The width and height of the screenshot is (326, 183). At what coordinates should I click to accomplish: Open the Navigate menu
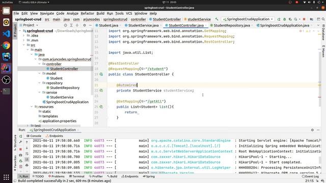(x=47, y=13)
